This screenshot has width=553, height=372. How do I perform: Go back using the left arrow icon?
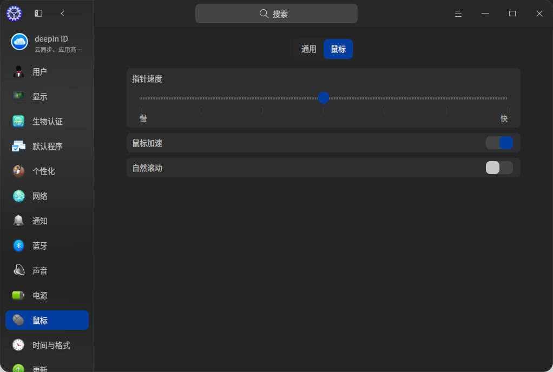[x=62, y=14]
